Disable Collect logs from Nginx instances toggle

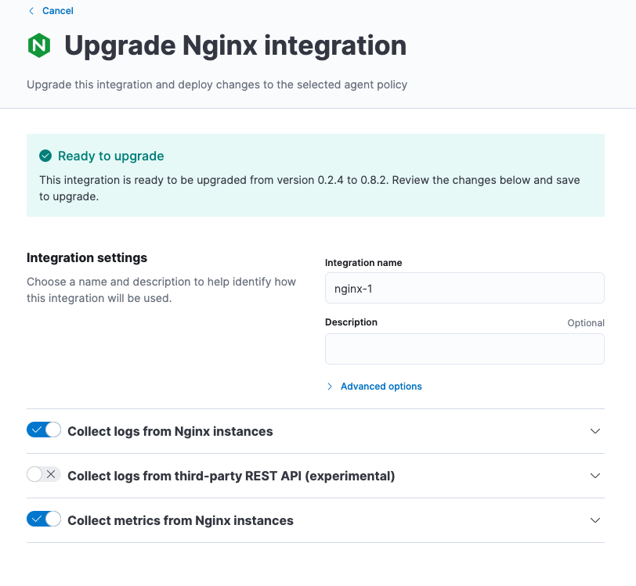coord(44,430)
